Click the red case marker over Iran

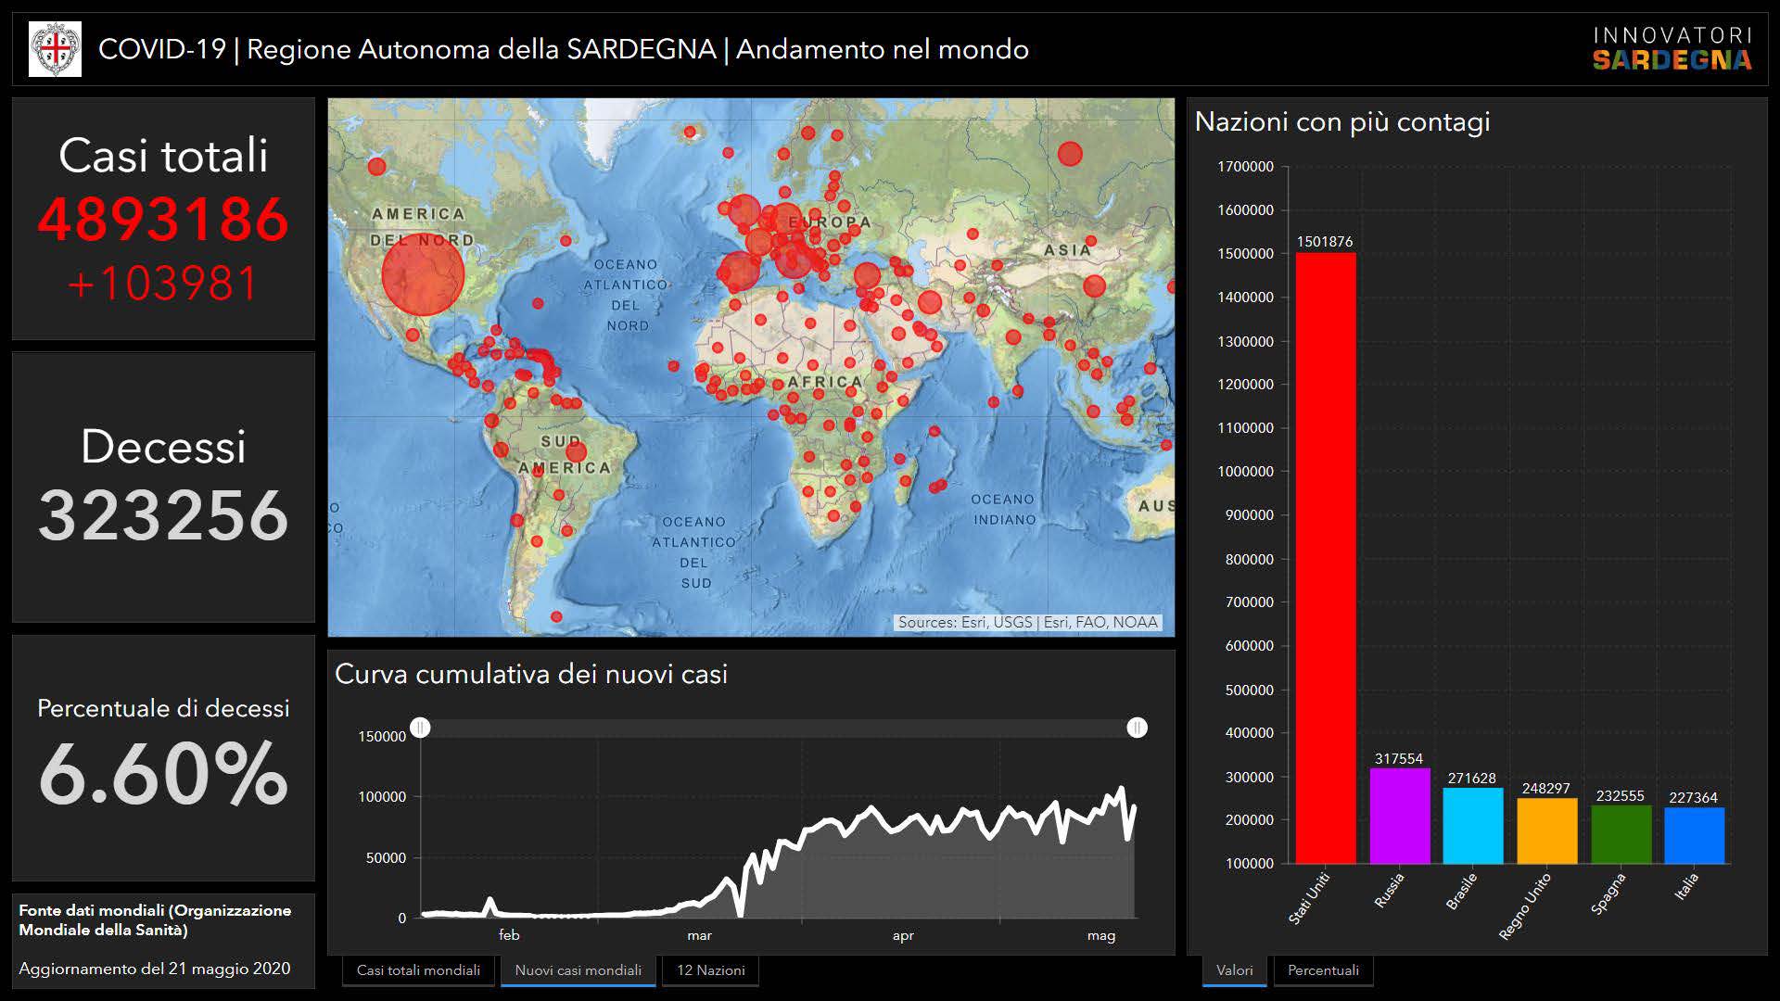point(930,301)
